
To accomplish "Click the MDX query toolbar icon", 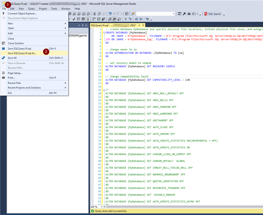I will pos(75,14).
